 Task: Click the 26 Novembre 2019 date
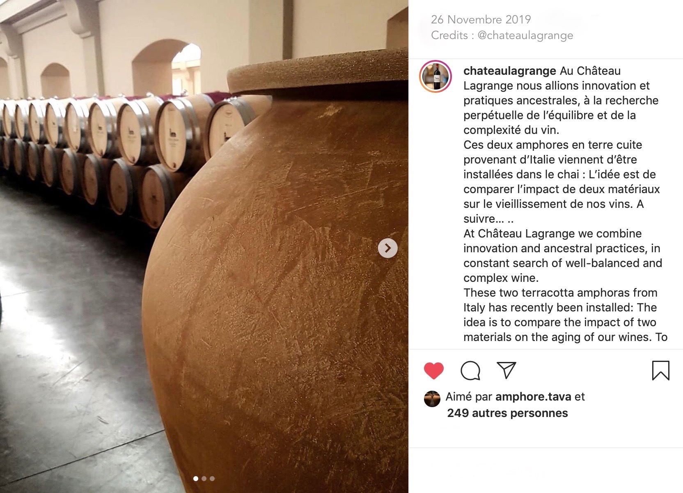click(481, 19)
